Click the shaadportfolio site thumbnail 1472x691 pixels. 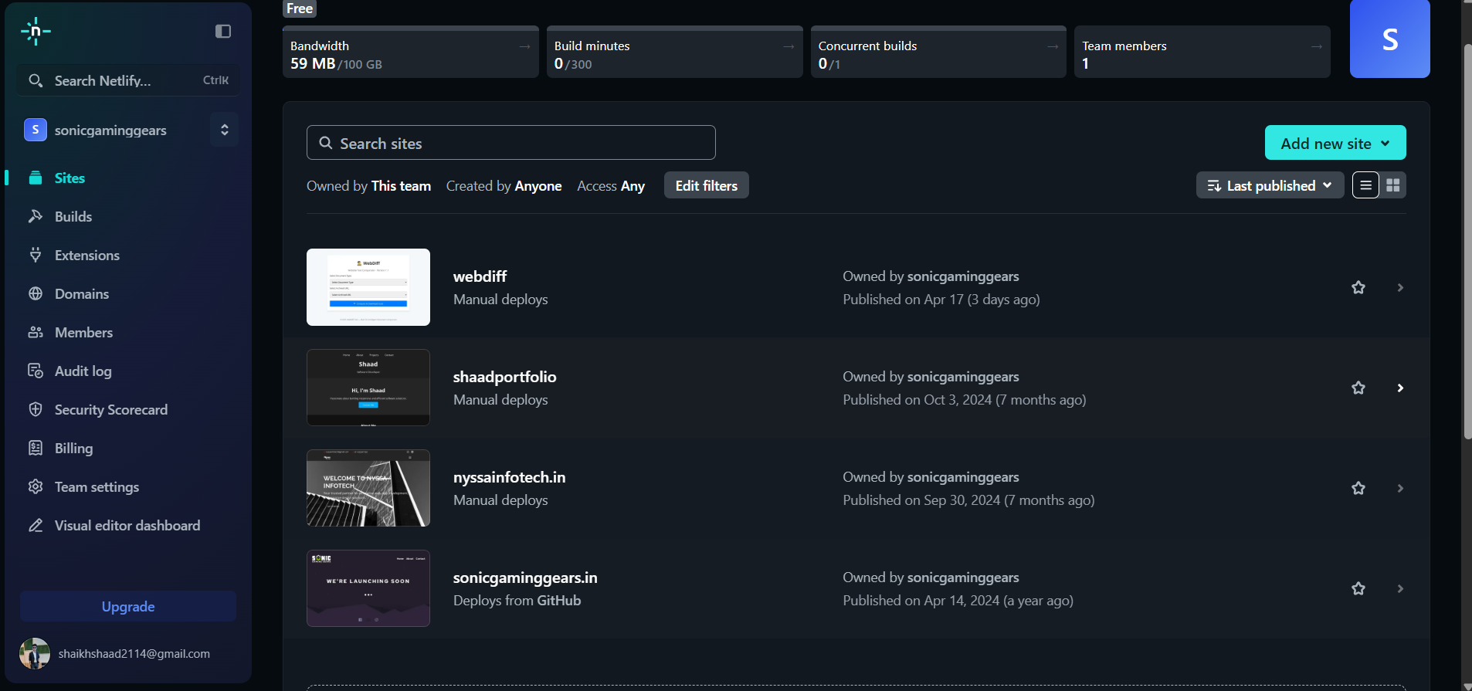(368, 388)
